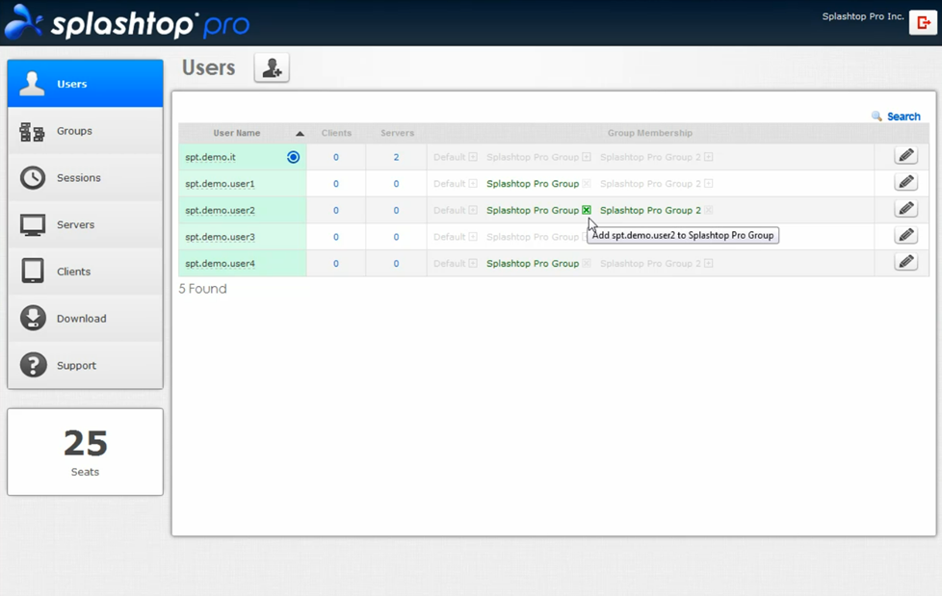Open the Download page from sidebar
Image resolution: width=942 pixels, height=596 pixels.
pos(85,319)
